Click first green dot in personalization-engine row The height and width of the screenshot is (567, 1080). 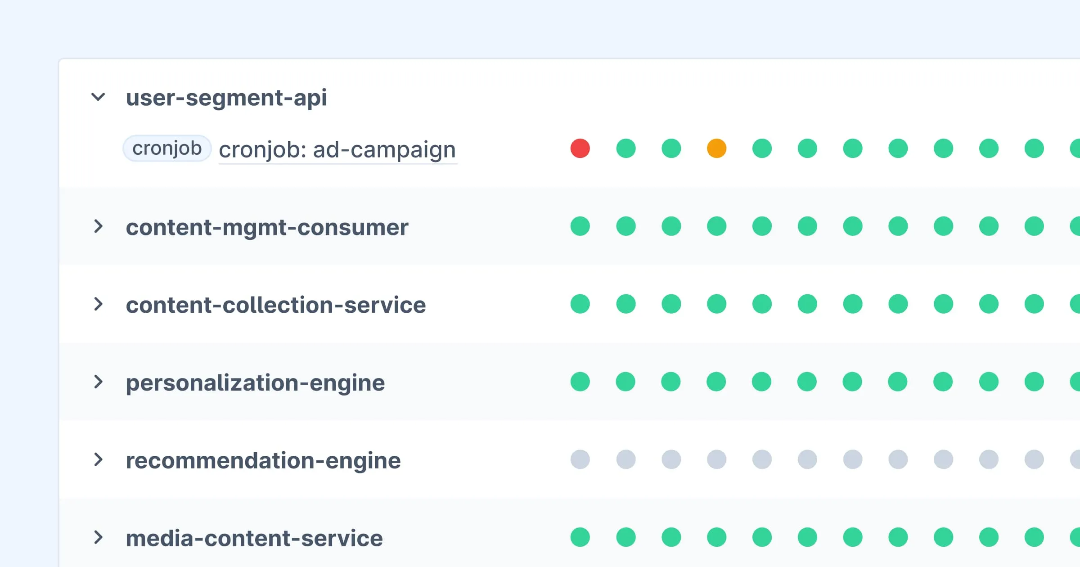580,382
